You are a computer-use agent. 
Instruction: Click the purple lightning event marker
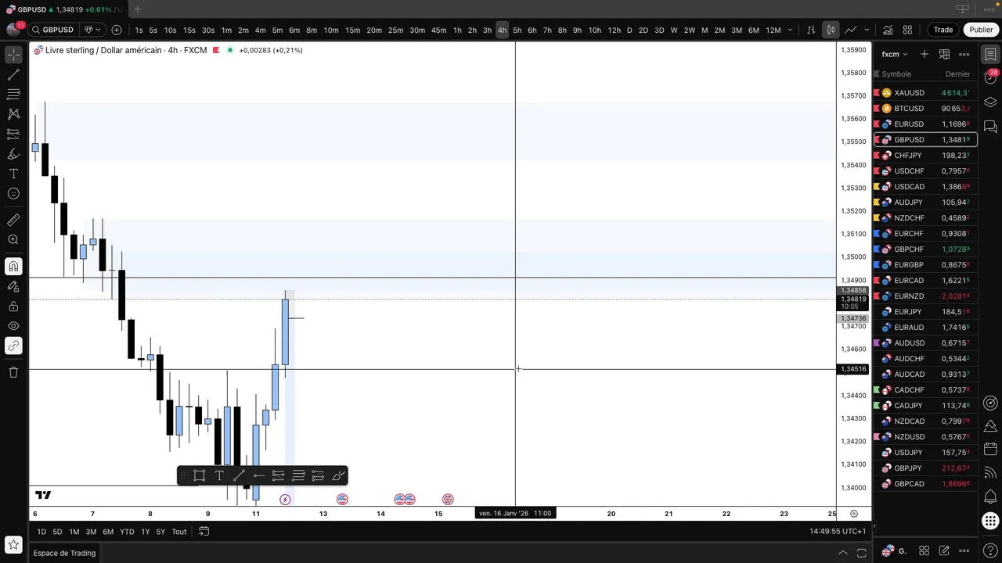click(285, 499)
